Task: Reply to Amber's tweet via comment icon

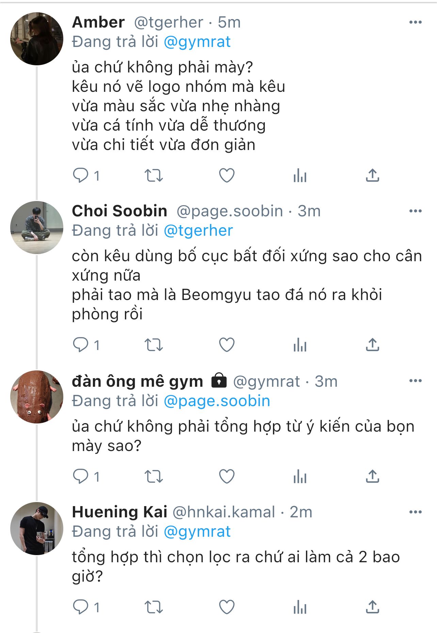Action: click(81, 176)
